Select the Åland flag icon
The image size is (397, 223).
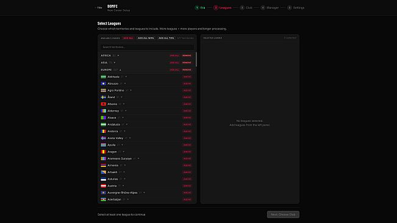(103, 97)
